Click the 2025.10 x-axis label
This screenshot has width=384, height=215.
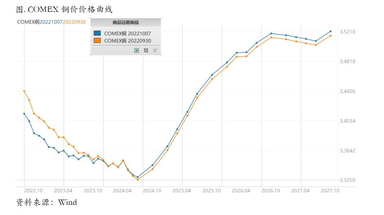[x=211, y=191]
